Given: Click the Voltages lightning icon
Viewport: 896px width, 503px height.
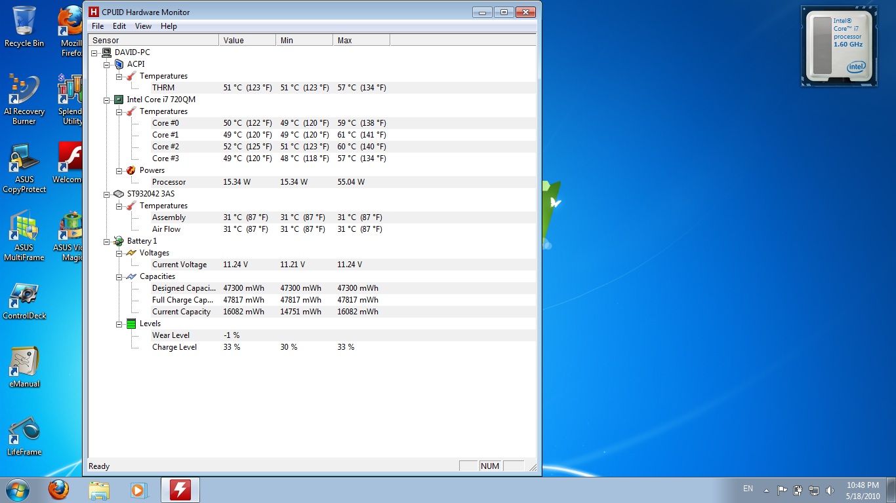Looking at the screenshot, I should pos(131,253).
